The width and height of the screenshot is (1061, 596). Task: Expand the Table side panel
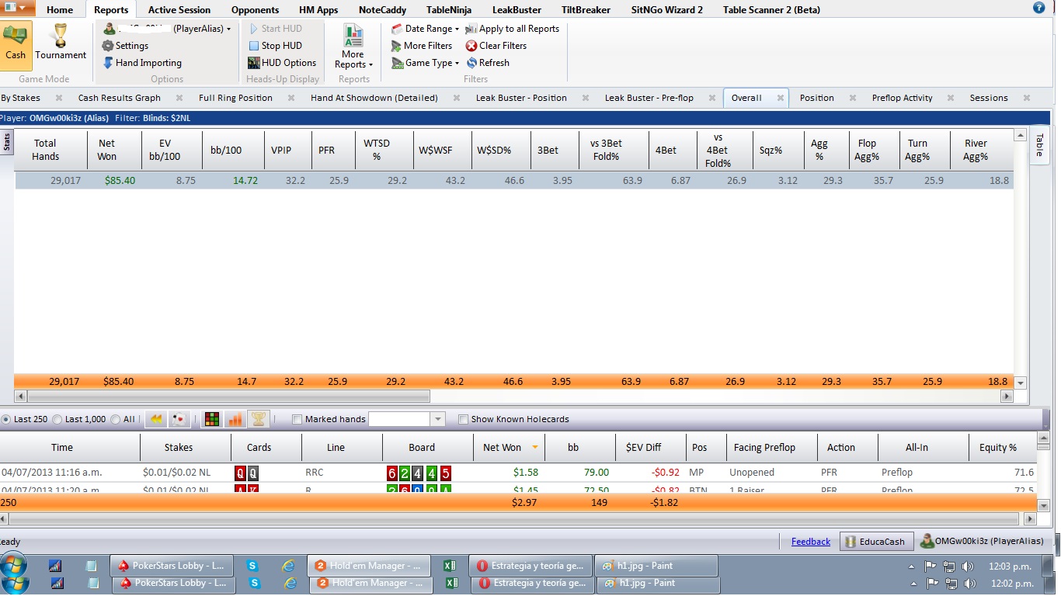click(1039, 145)
